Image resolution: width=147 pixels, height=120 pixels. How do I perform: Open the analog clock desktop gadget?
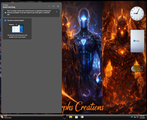[x=137, y=14]
